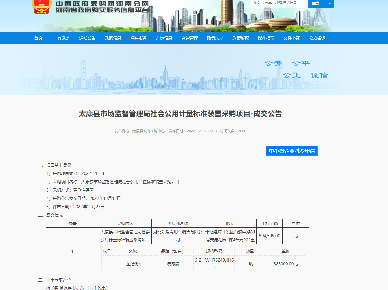Open 采购信息 navigation item

coord(113,38)
